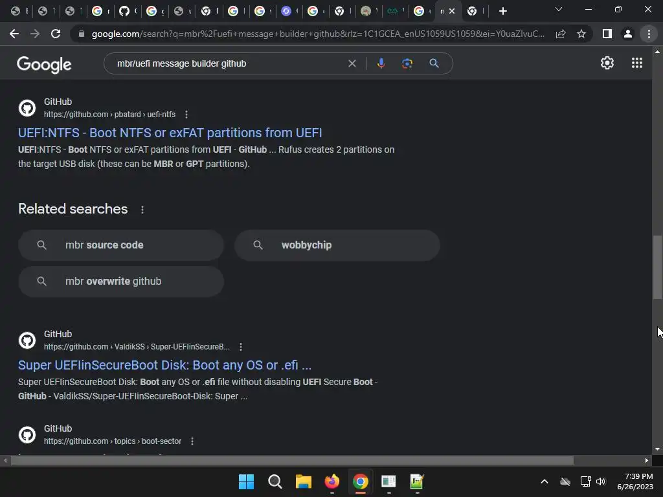Open the Chrome profile menu
This screenshot has height=497, width=663.
tap(628, 34)
